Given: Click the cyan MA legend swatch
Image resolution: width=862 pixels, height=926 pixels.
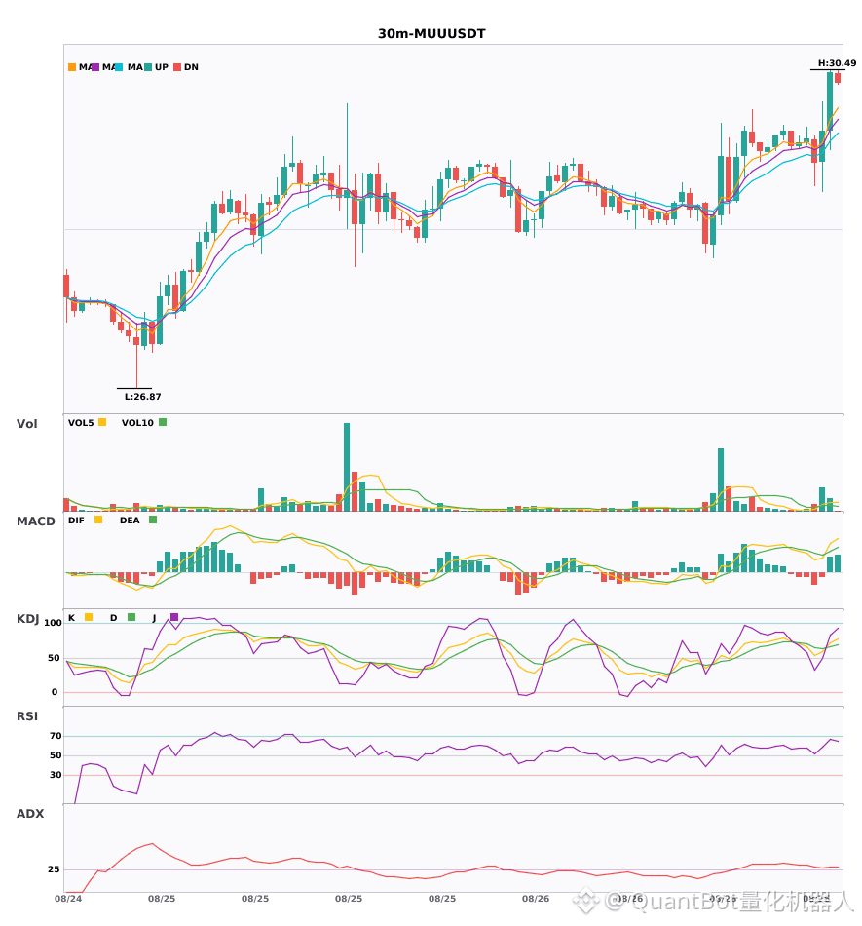Looking at the screenshot, I should pos(119,67).
